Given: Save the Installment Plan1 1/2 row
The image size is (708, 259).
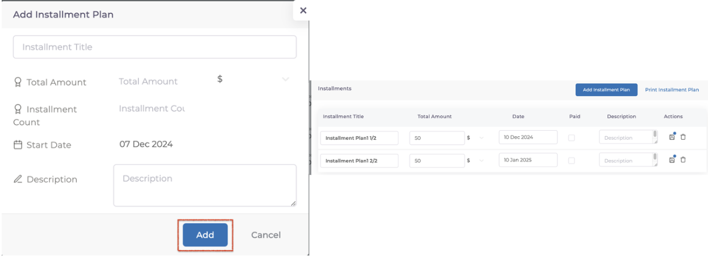Looking at the screenshot, I should pos(671,137).
